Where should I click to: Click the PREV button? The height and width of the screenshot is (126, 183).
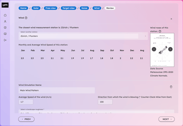pyautogui.click(x=26, y=119)
